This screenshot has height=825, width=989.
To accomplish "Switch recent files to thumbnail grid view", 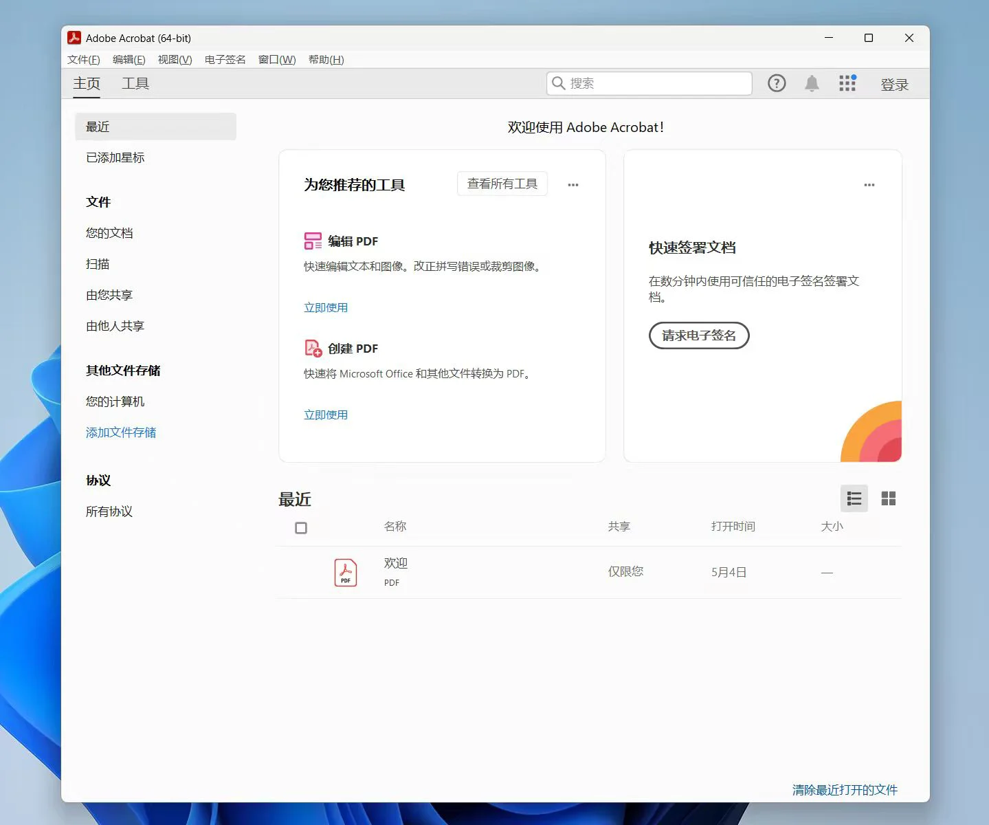I will pyautogui.click(x=889, y=498).
